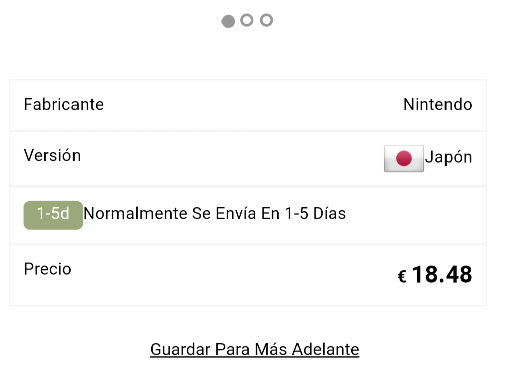Select the first filled carousel dot
Screen dimensions: 519x373
228,21
